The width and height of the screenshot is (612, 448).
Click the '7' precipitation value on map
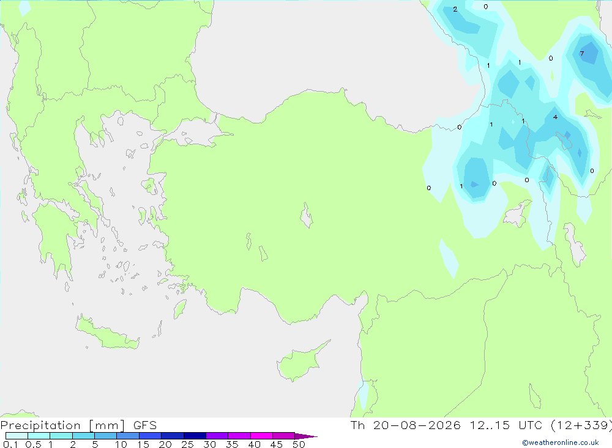(581, 53)
